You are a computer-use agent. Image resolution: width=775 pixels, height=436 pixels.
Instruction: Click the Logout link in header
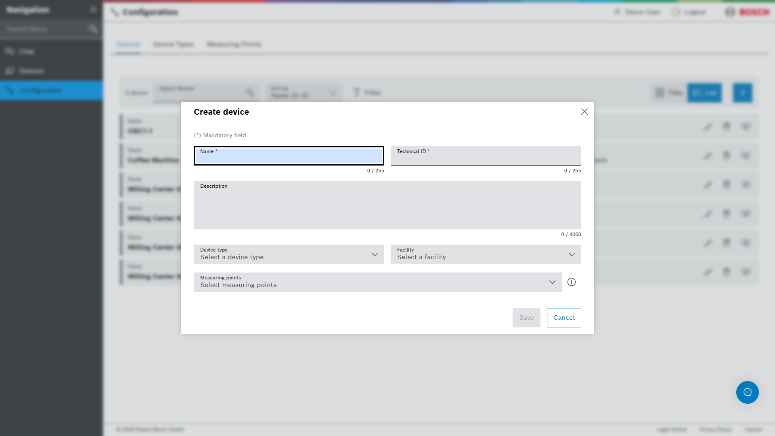pos(689,12)
